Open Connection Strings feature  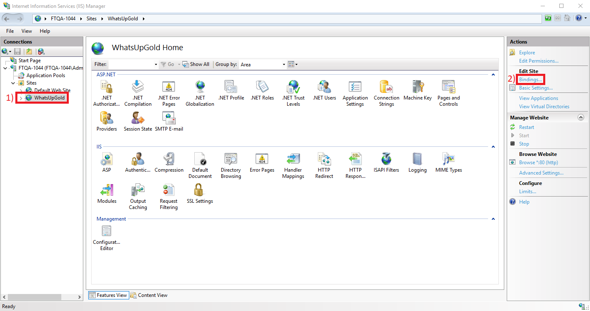[x=387, y=93]
